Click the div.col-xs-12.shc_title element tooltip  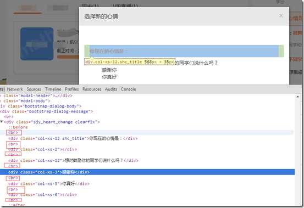tap(130, 61)
